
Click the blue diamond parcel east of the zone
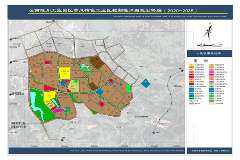(x=145, y=83)
